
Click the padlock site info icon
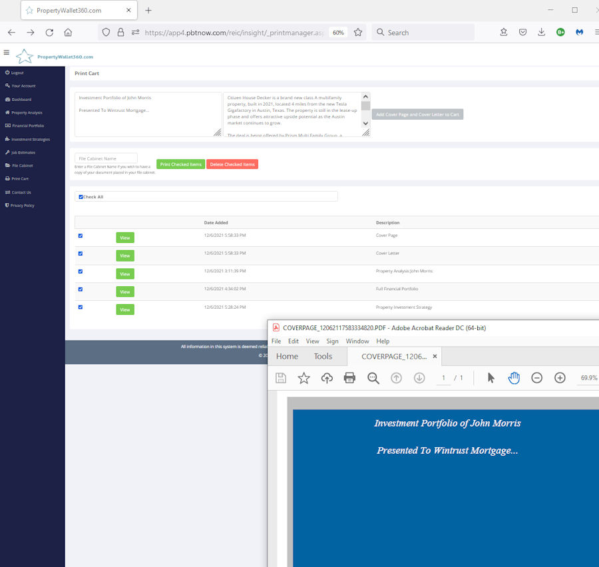pos(120,33)
